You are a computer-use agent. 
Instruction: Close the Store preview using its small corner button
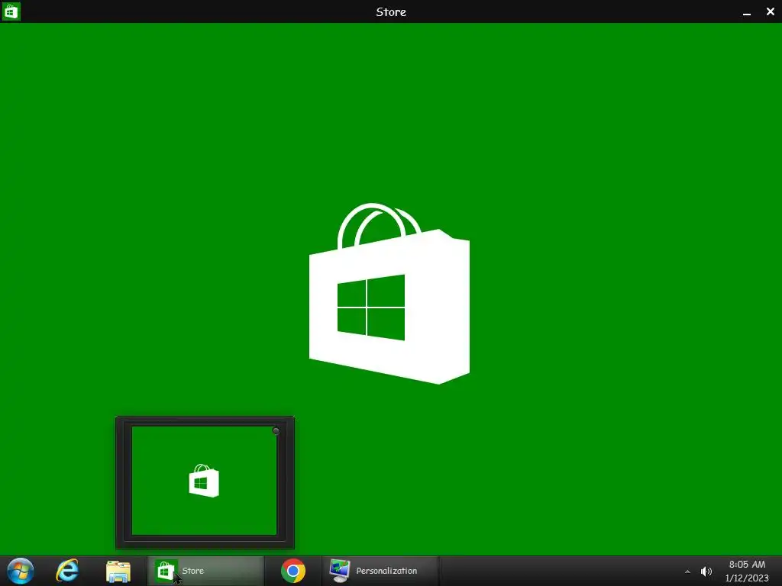click(276, 430)
